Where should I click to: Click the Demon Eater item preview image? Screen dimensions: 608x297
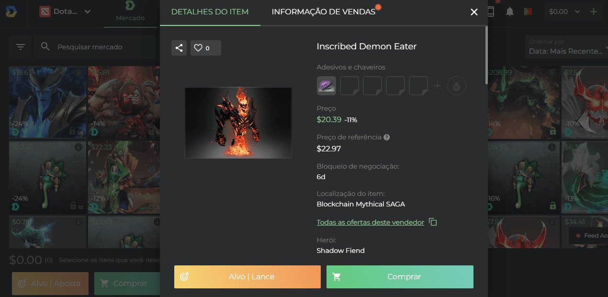(238, 123)
